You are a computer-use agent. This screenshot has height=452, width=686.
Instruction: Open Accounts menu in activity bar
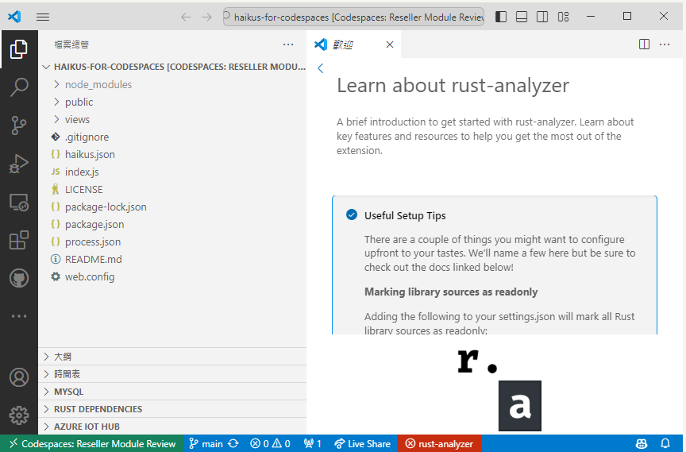pos(19,377)
